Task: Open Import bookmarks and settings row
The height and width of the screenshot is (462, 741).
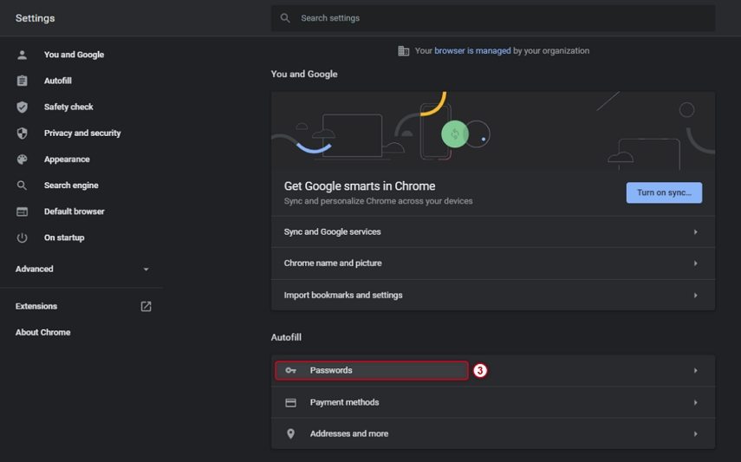Action: tap(493, 295)
